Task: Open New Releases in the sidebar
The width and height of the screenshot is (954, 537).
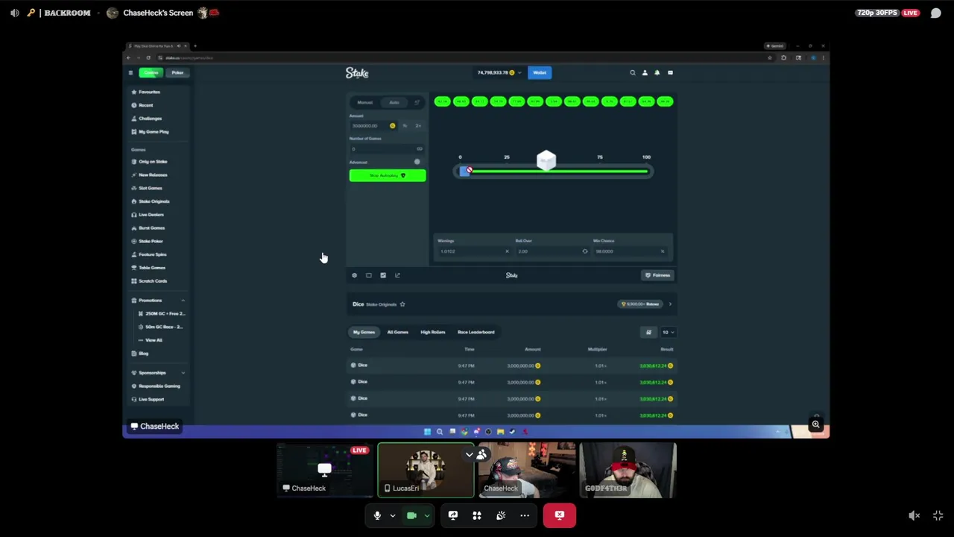Action: coord(152,175)
